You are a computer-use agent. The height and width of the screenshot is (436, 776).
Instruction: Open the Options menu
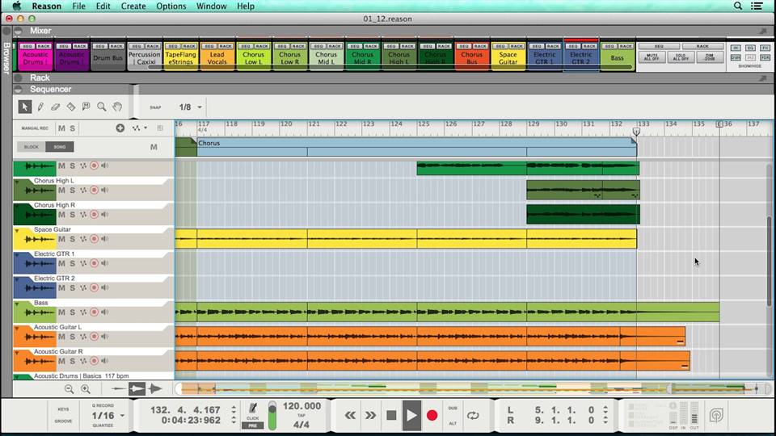pyautogui.click(x=171, y=6)
